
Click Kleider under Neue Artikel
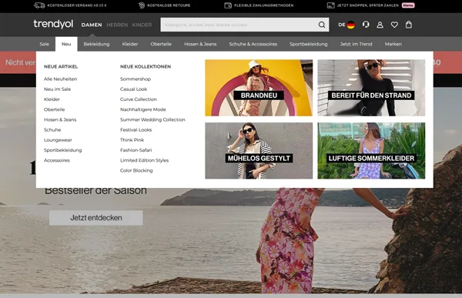[52, 99]
